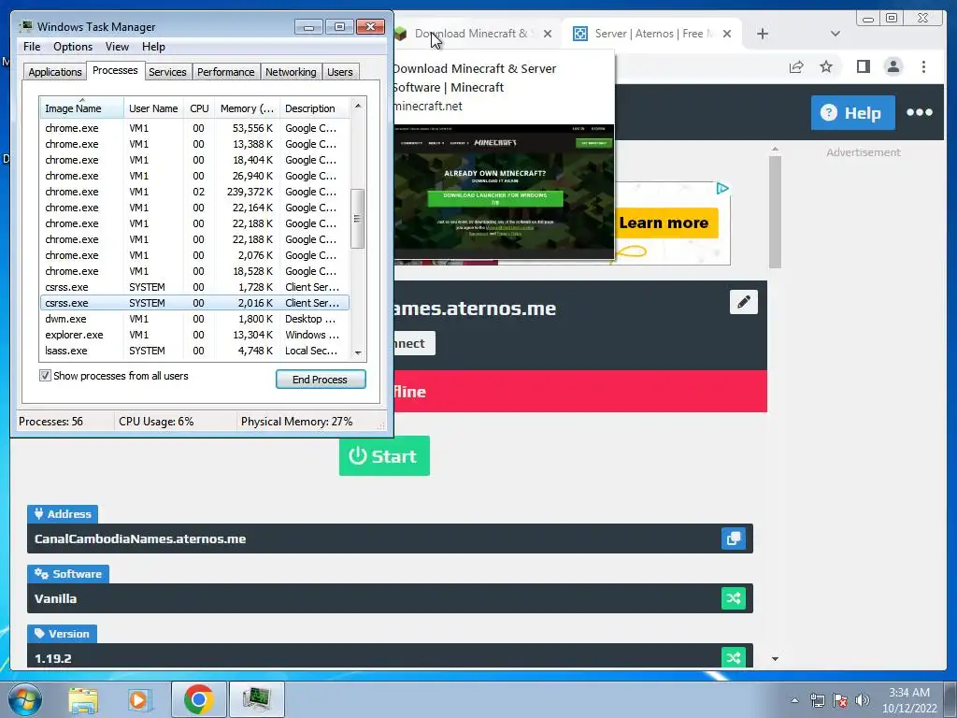The image size is (957, 718).
Task: Click the CanalCambodiaNames.aternos.me address text
Action: pyautogui.click(x=140, y=538)
